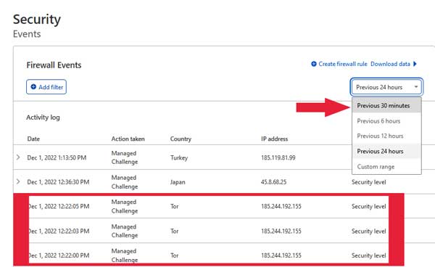Select Previous 30 minutes from the dropdown
The width and height of the screenshot is (435, 267).
[x=386, y=105]
